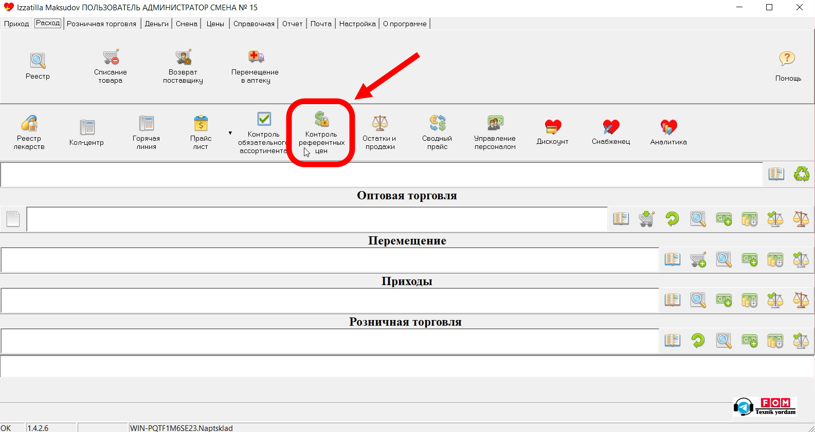
Task: Click the checked scales icon in Приходы row
Action: 775,300
